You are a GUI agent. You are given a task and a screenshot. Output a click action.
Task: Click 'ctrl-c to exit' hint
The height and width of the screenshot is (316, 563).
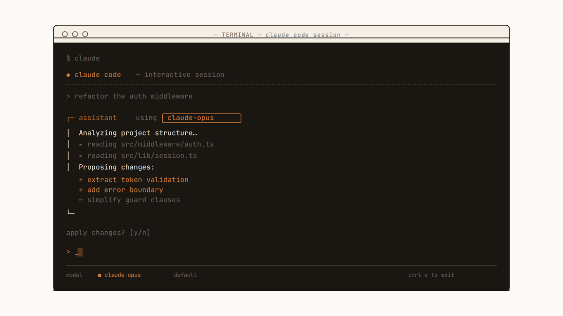pos(431,275)
